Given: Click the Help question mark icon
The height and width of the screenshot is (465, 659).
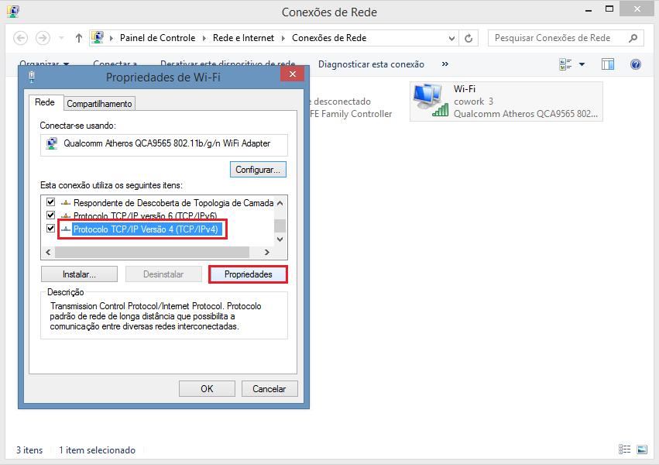Looking at the screenshot, I should (x=636, y=64).
